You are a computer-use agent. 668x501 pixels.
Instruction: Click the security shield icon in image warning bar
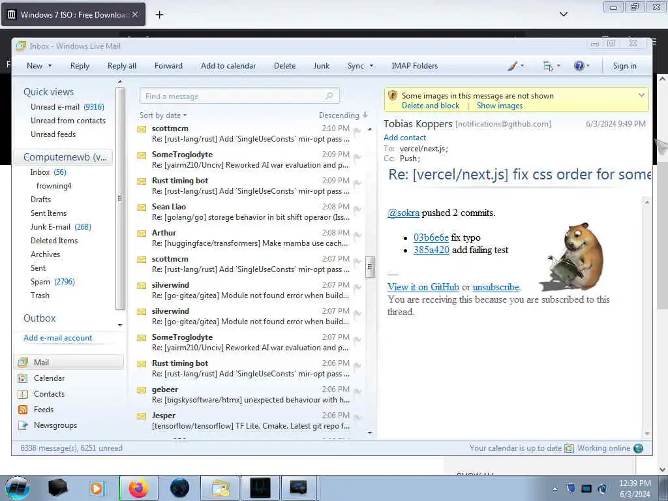(x=393, y=95)
